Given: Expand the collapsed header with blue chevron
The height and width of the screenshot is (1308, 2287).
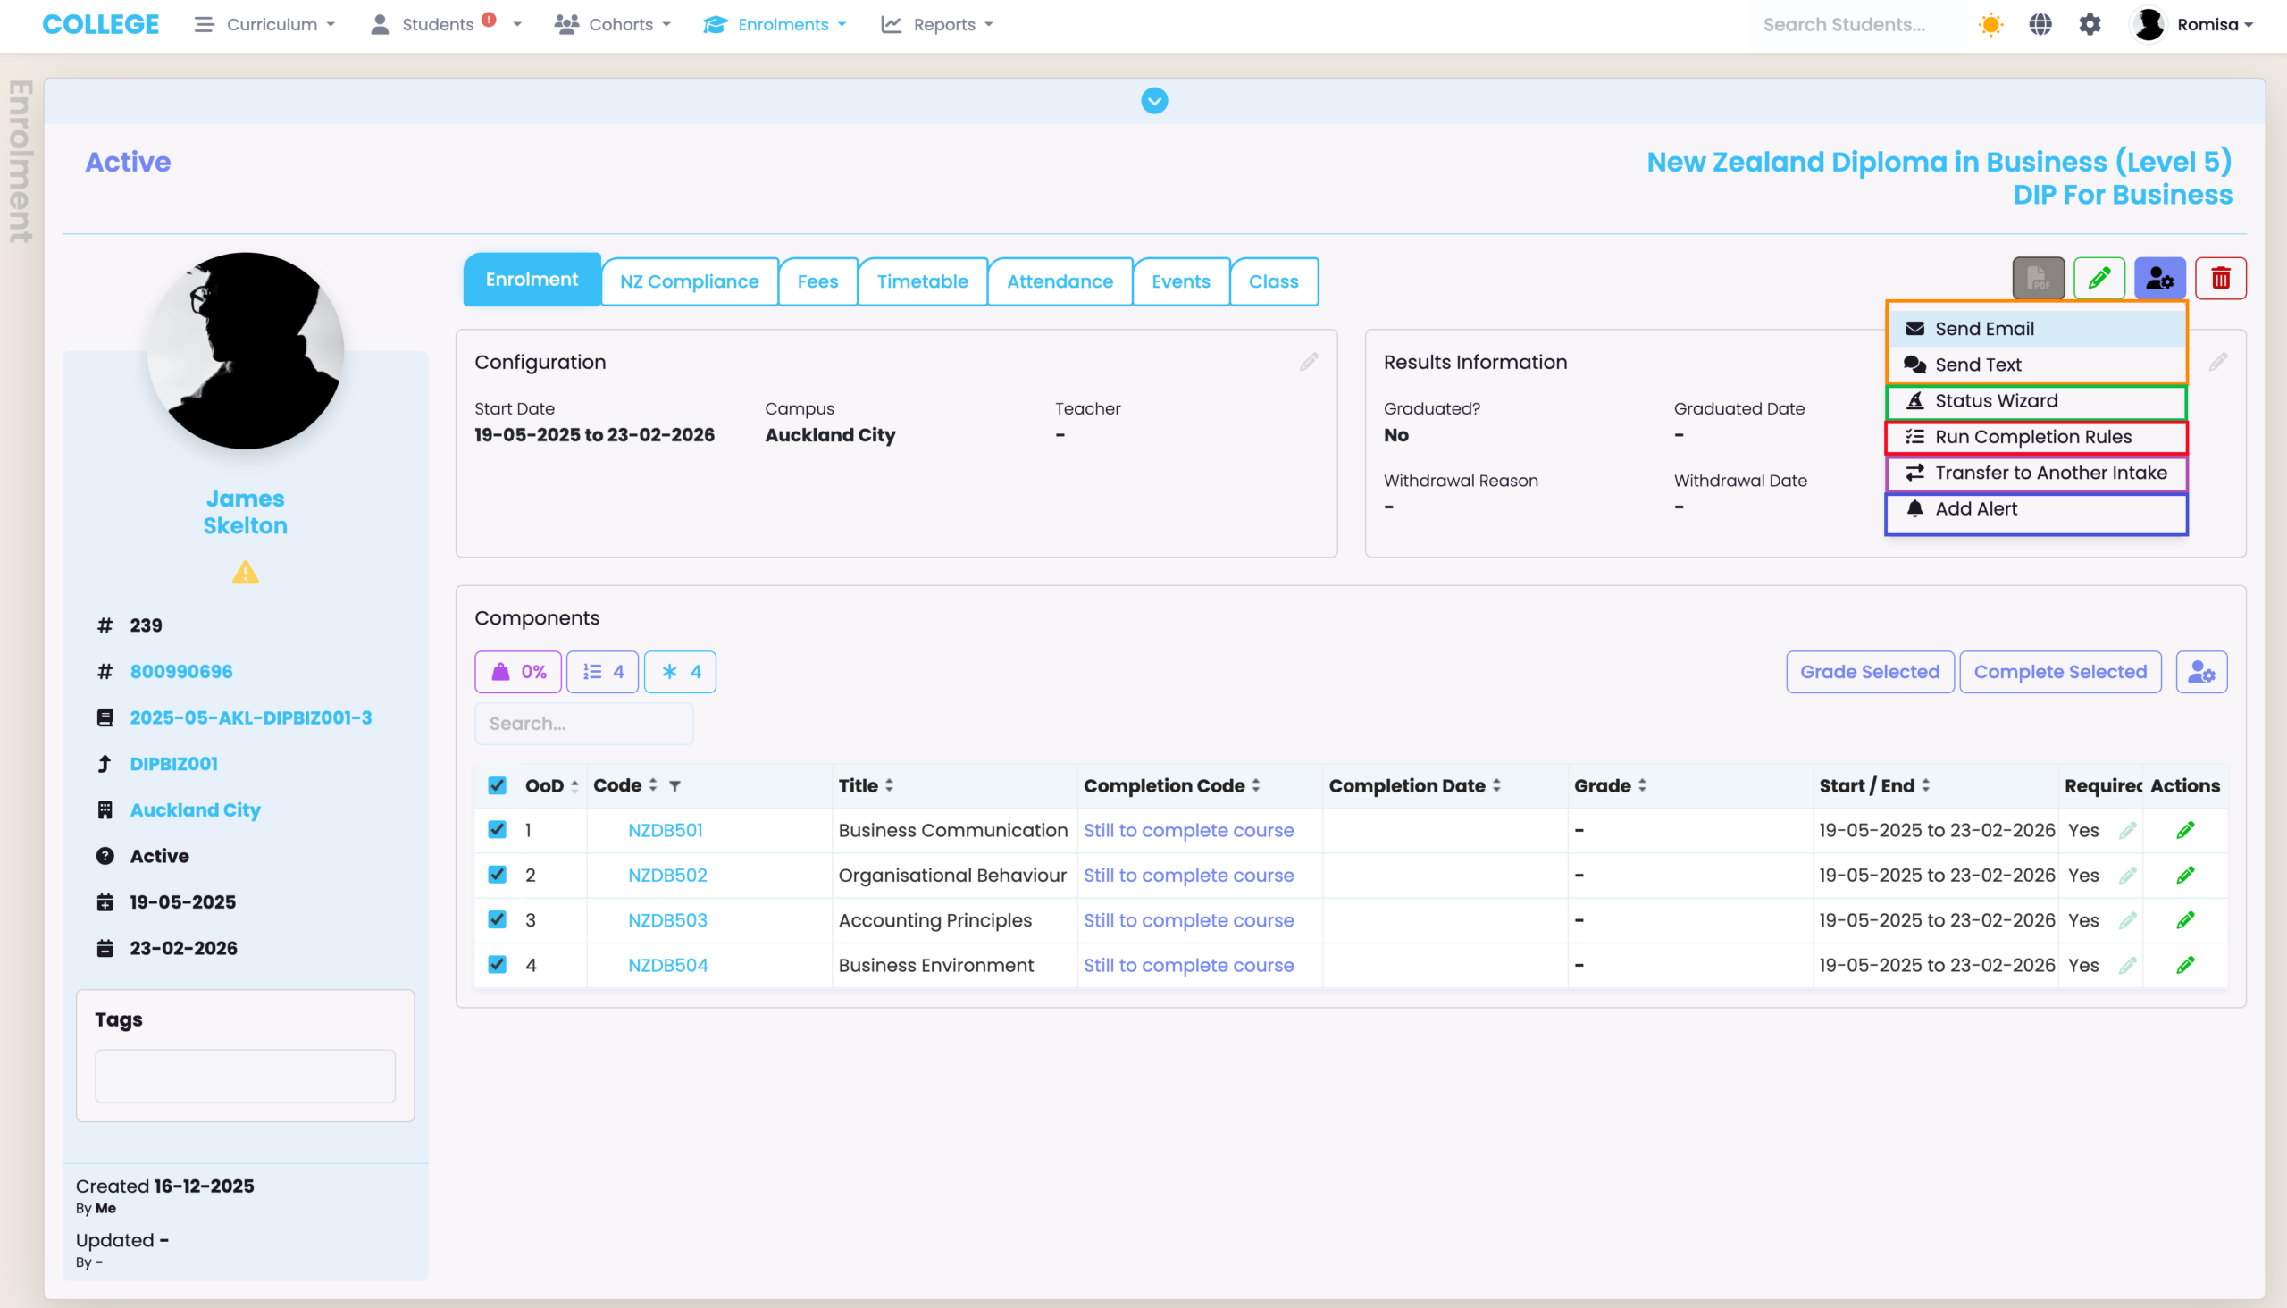Looking at the screenshot, I should pos(1153,101).
